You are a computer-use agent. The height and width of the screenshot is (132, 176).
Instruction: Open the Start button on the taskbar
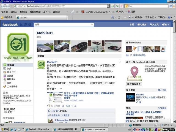tap(4, 129)
